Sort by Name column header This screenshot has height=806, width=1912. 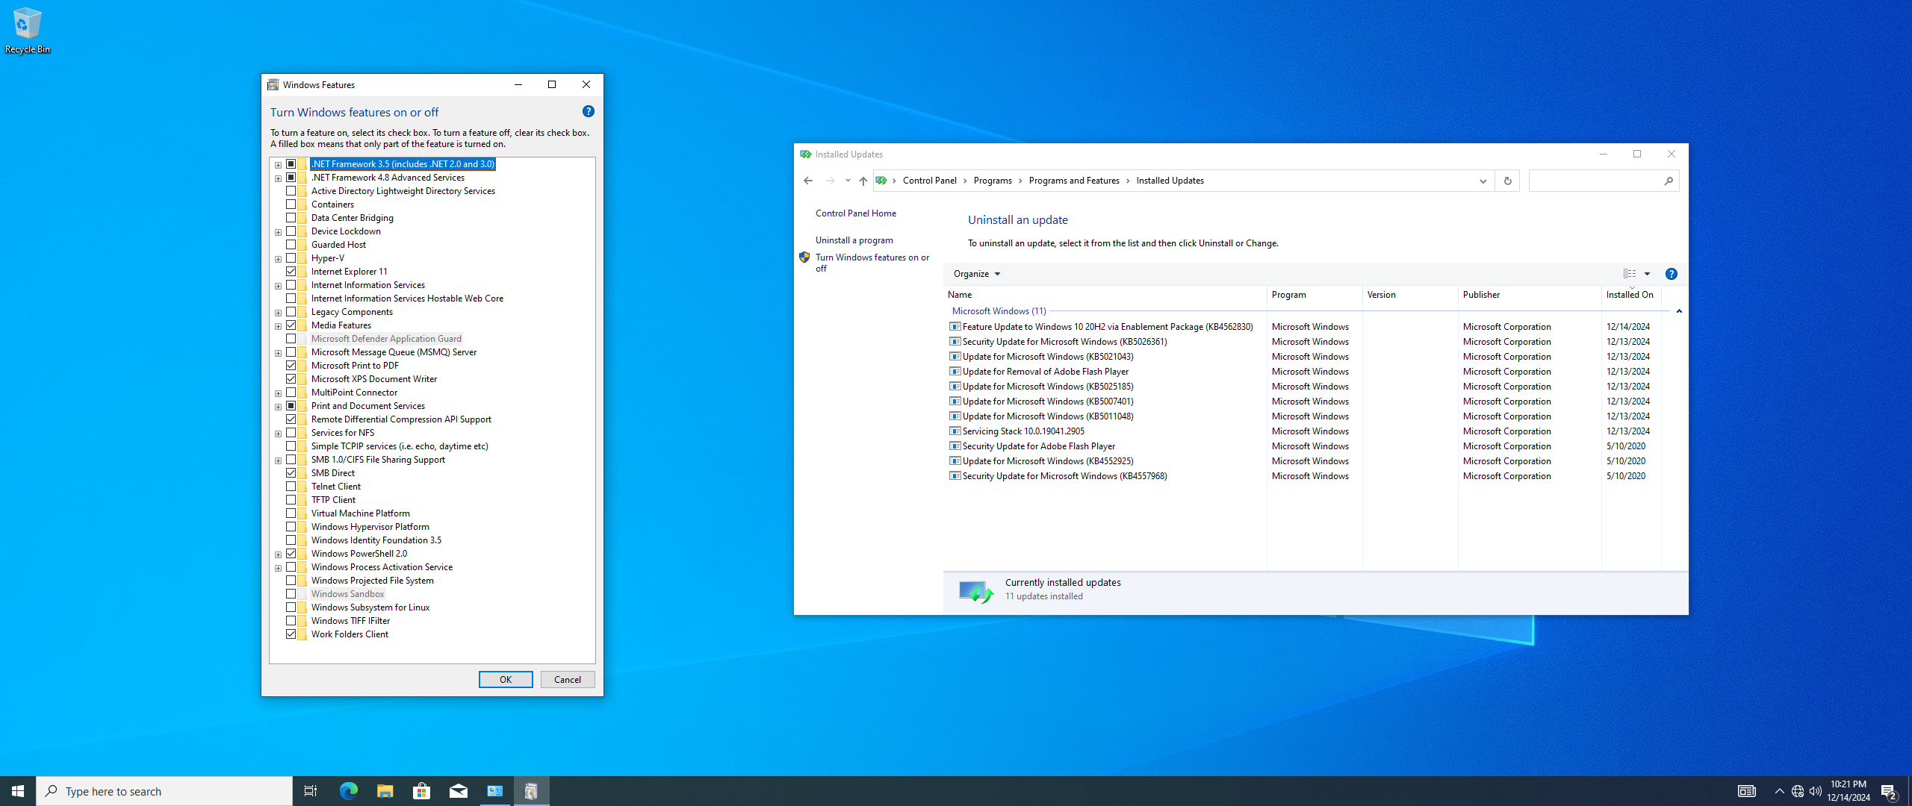coord(1105,295)
